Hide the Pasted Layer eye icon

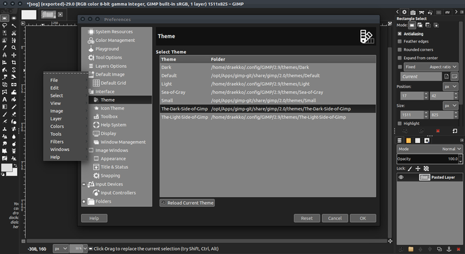[401, 177]
